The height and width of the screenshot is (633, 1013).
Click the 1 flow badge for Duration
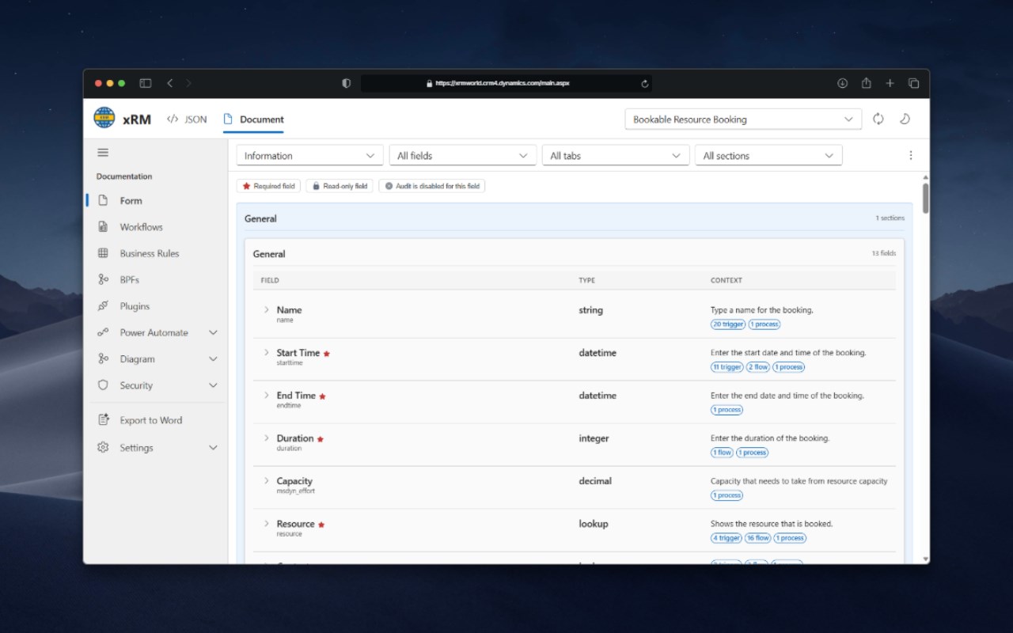pos(722,453)
